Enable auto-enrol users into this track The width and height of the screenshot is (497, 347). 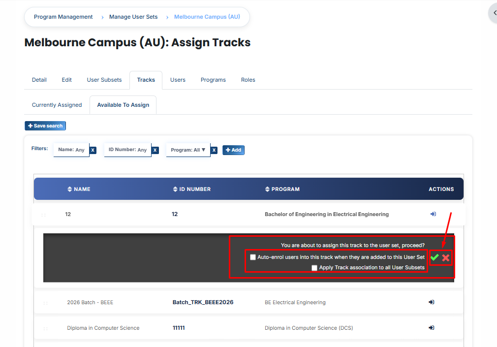click(253, 257)
